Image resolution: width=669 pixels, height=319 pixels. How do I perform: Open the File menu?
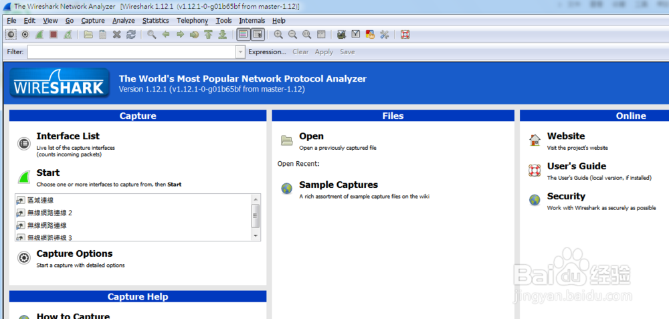(11, 21)
